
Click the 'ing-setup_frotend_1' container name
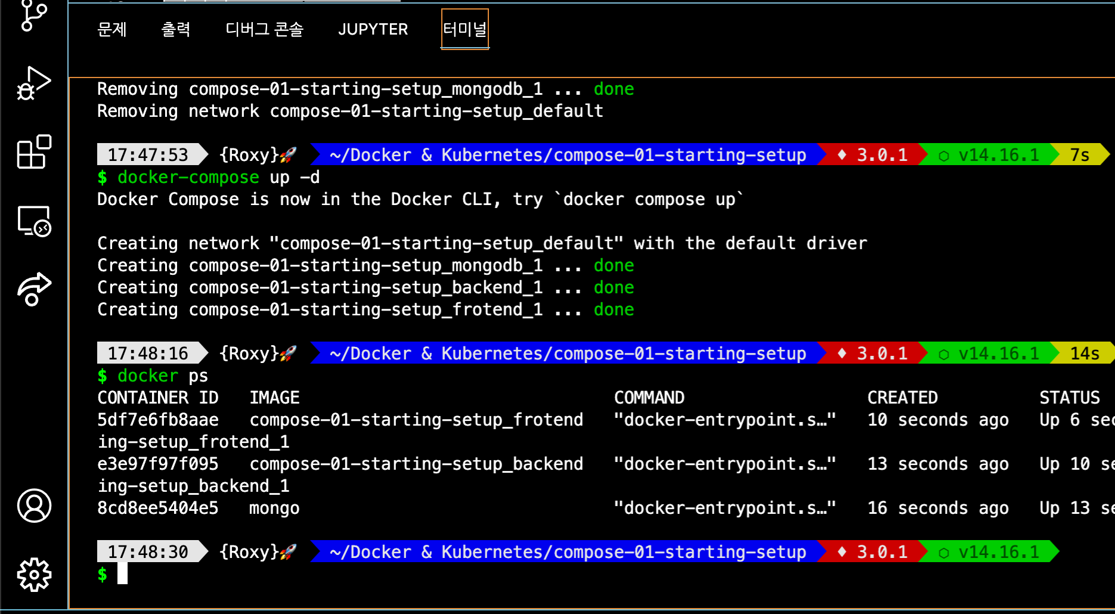(193, 442)
